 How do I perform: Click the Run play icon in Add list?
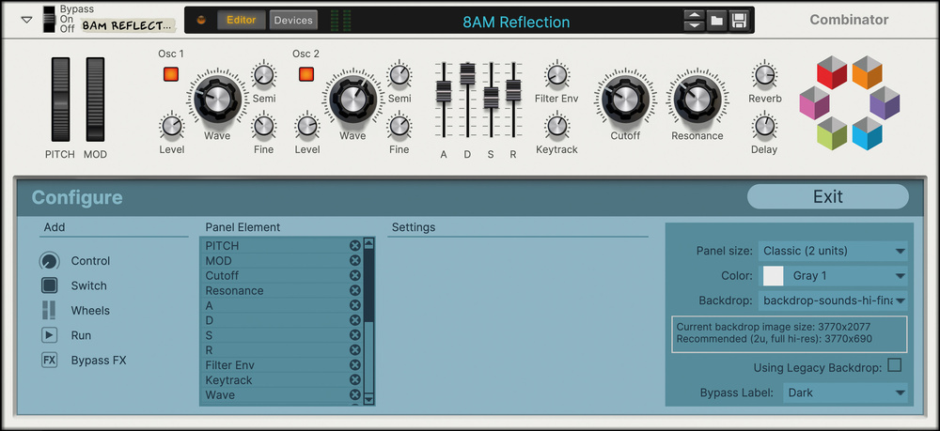pyautogui.click(x=49, y=335)
